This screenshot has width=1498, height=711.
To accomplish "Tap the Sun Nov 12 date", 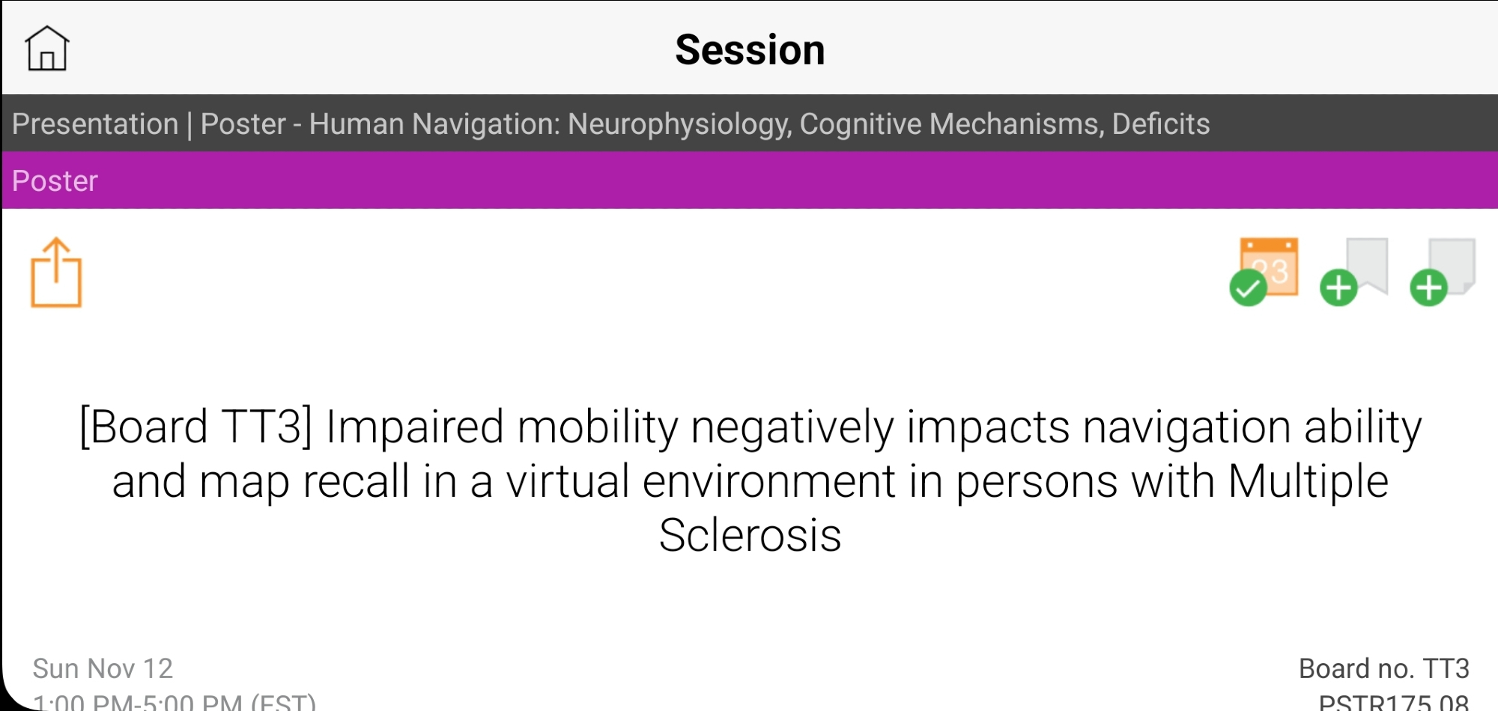I will tap(103, 668).
